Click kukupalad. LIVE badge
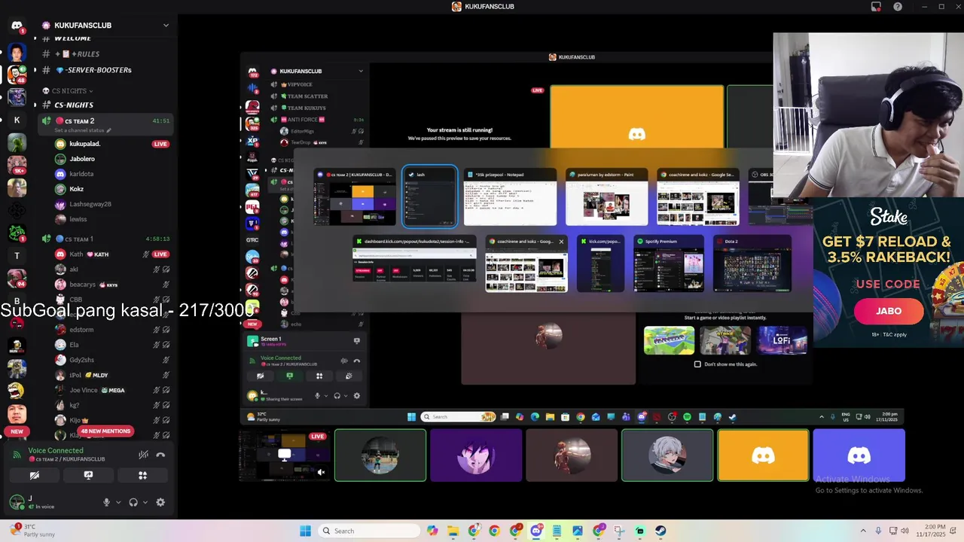The height and width of the screenshot is (542, 964). click(160, 144)
